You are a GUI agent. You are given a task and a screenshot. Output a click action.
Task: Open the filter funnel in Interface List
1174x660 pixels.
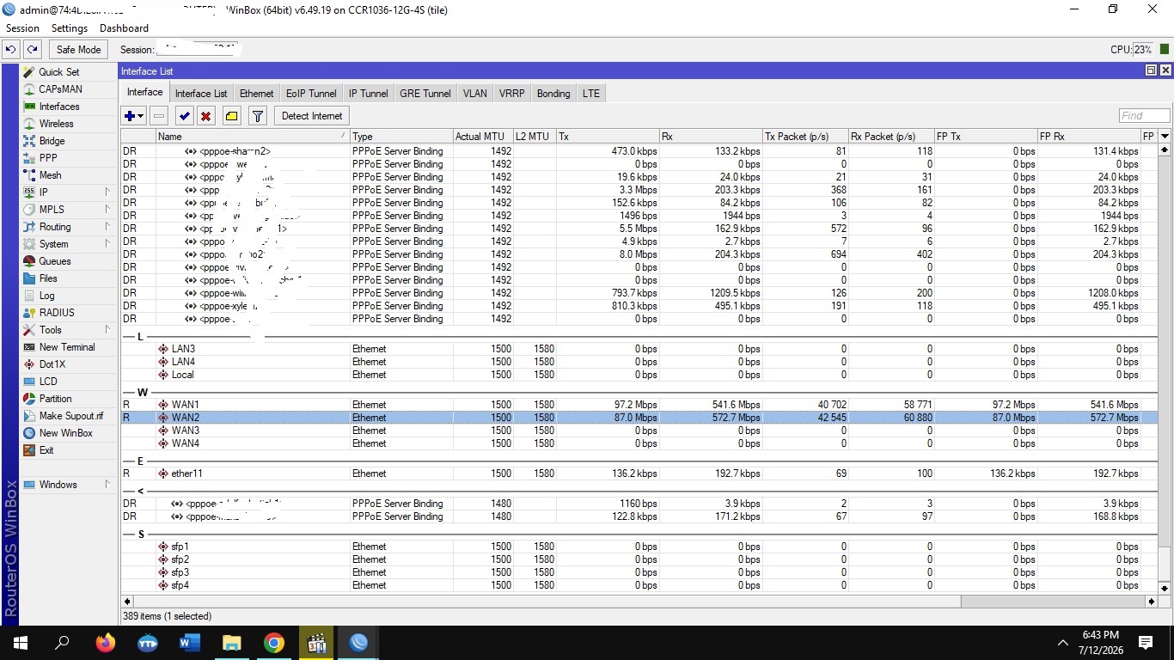(x=257, y=116)
